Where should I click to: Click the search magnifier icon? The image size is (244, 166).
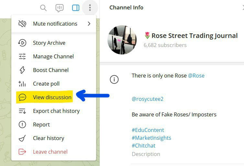tap(43, 8)
